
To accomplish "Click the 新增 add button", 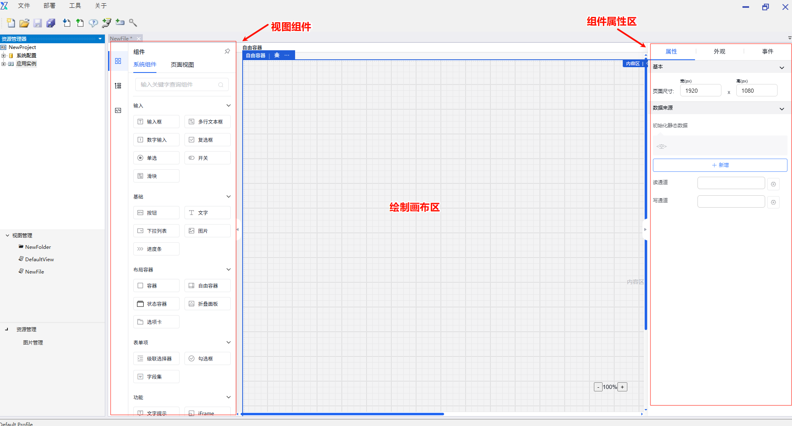I will tap(720, 165).
